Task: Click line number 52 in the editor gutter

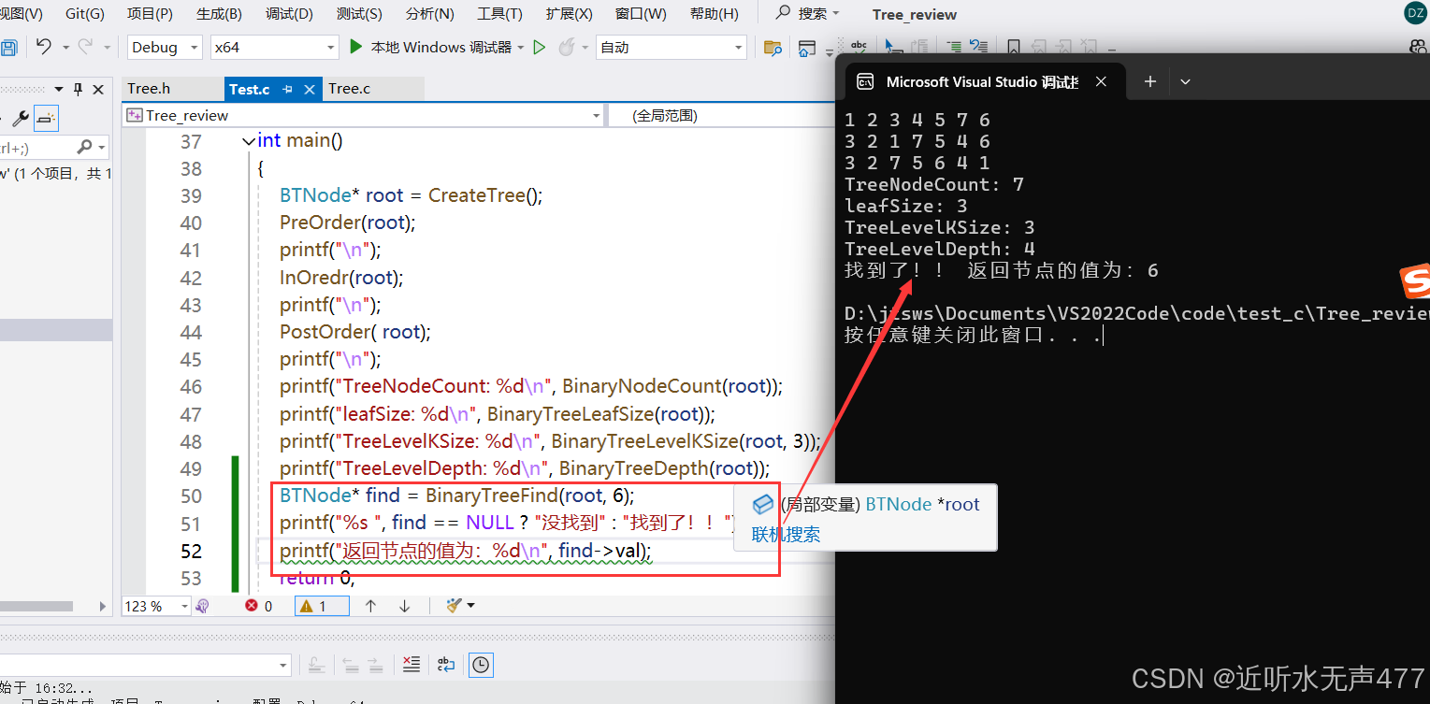Action: [190, 551]
